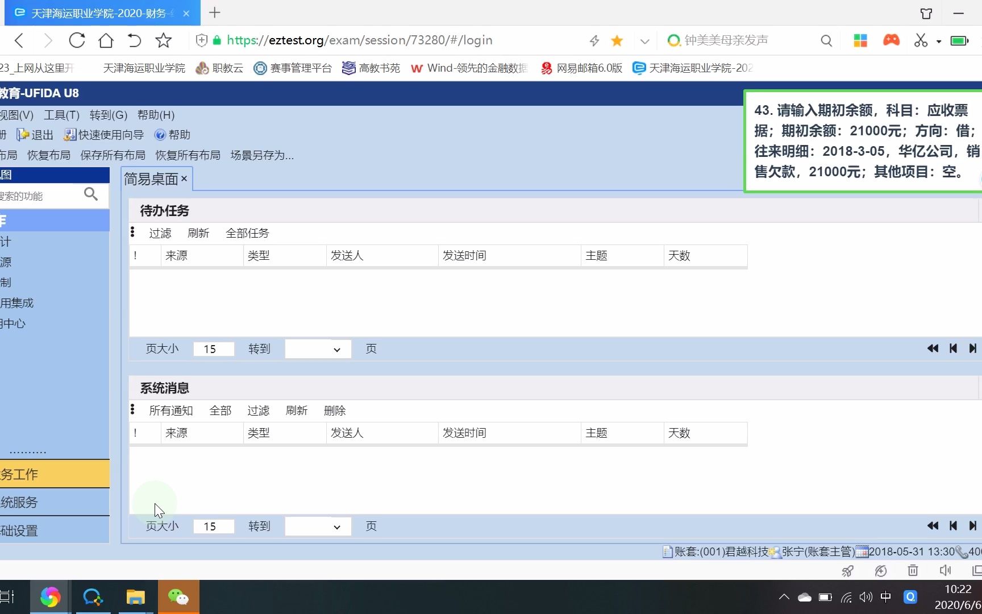The width and height of the screenshot is (982, 614).
Task: Click the orange favorite star in address bar
Action: coord(617,40)
